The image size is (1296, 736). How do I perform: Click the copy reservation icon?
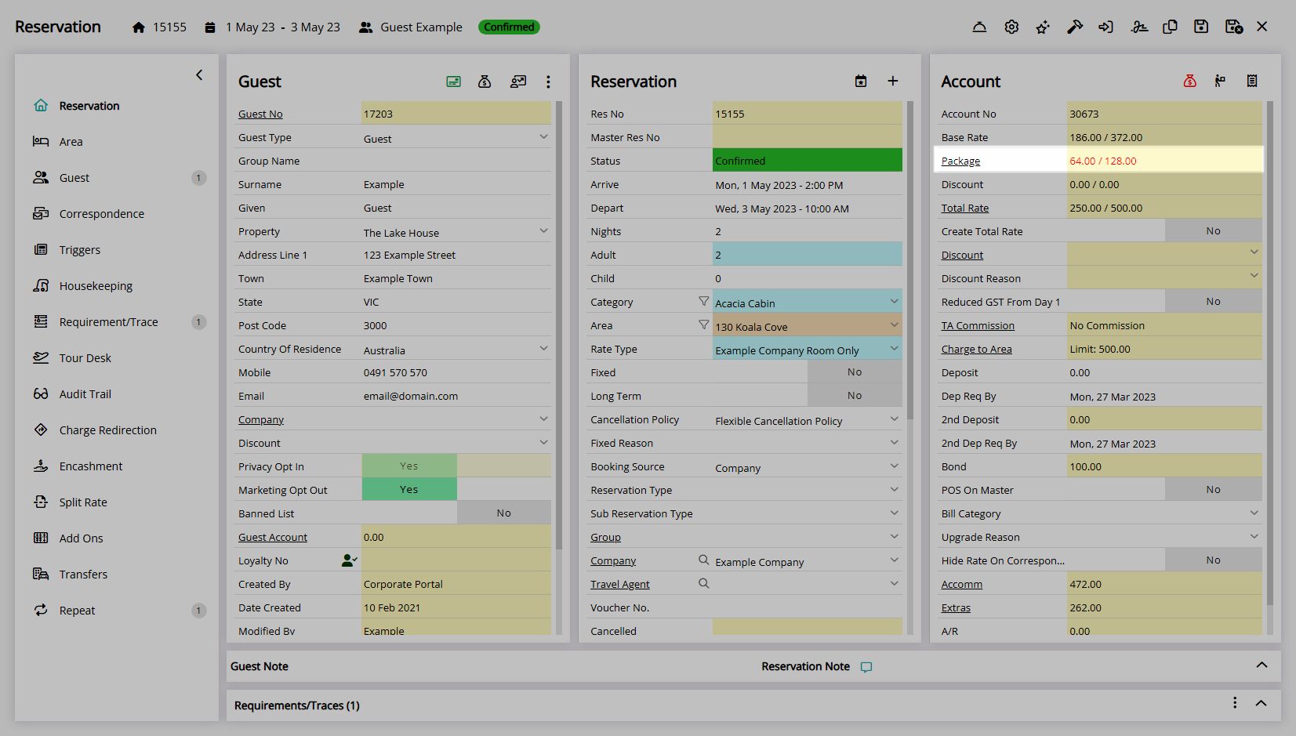pyautogui.click(x=1170, y=27)
